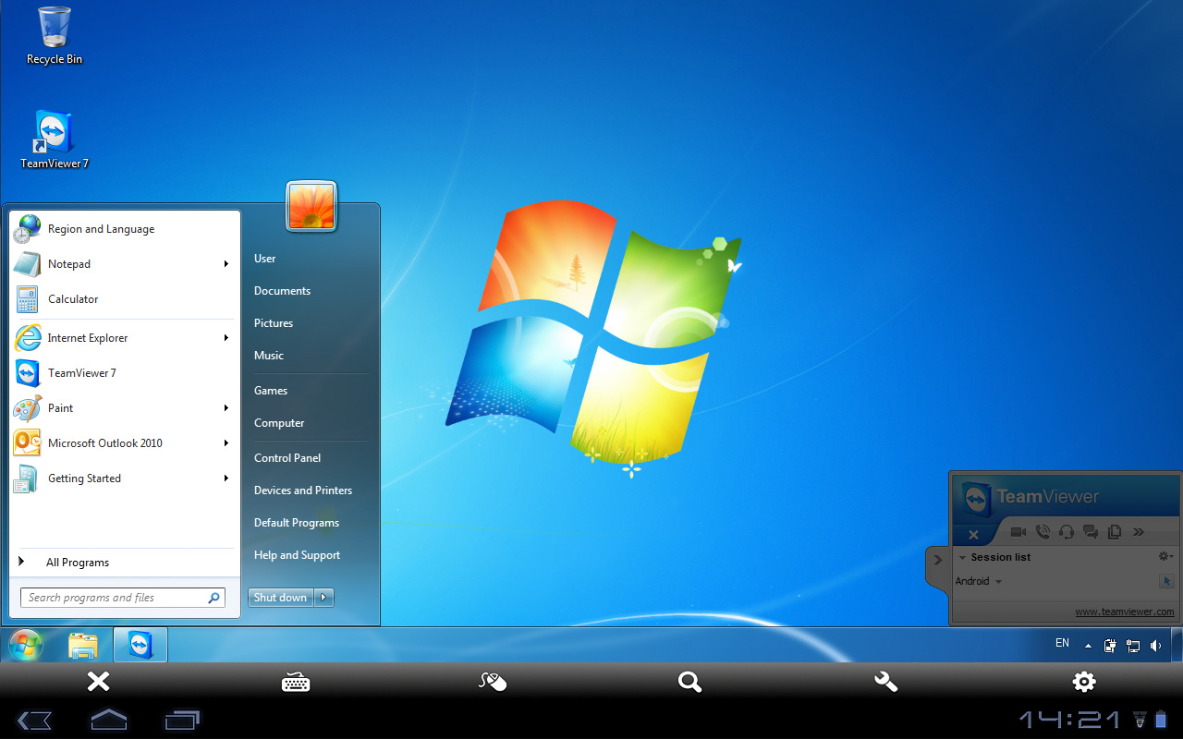Click the EN language indicator
The height and width of the screenshot is (739, 1183).
(x=1062, y=643)
